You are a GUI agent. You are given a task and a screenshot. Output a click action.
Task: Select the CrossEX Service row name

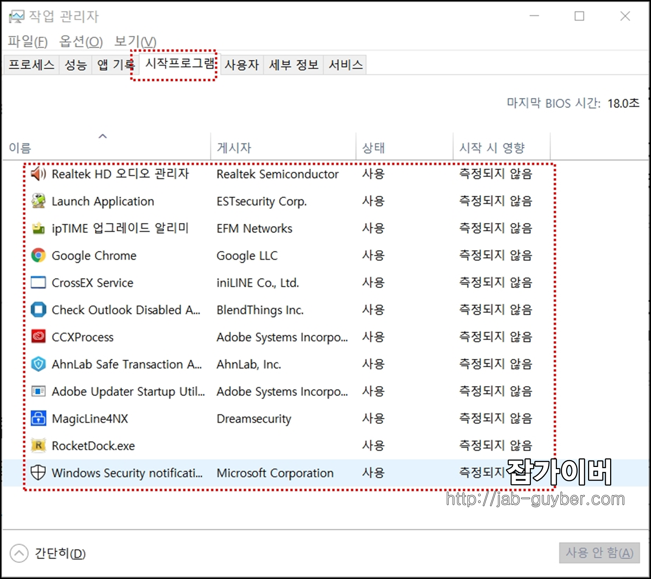tap(92, 283)
